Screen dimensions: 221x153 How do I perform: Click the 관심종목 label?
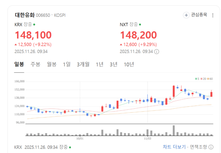pyautogui.click(x=199, y=15)
